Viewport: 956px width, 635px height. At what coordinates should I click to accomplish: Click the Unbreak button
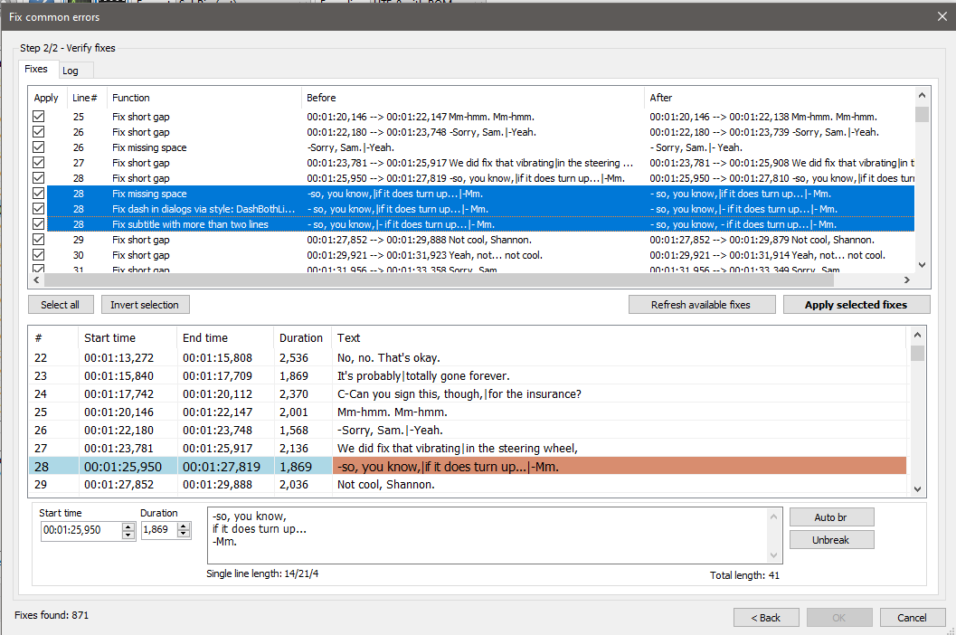[x=831, y=540]
